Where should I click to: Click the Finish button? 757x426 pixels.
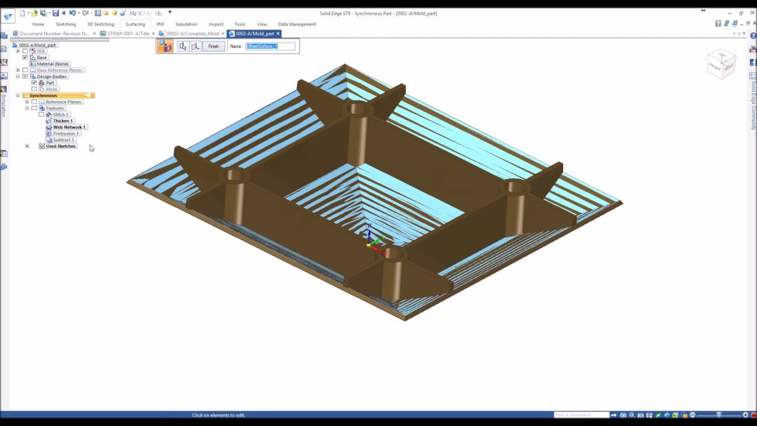pos(213,46)
